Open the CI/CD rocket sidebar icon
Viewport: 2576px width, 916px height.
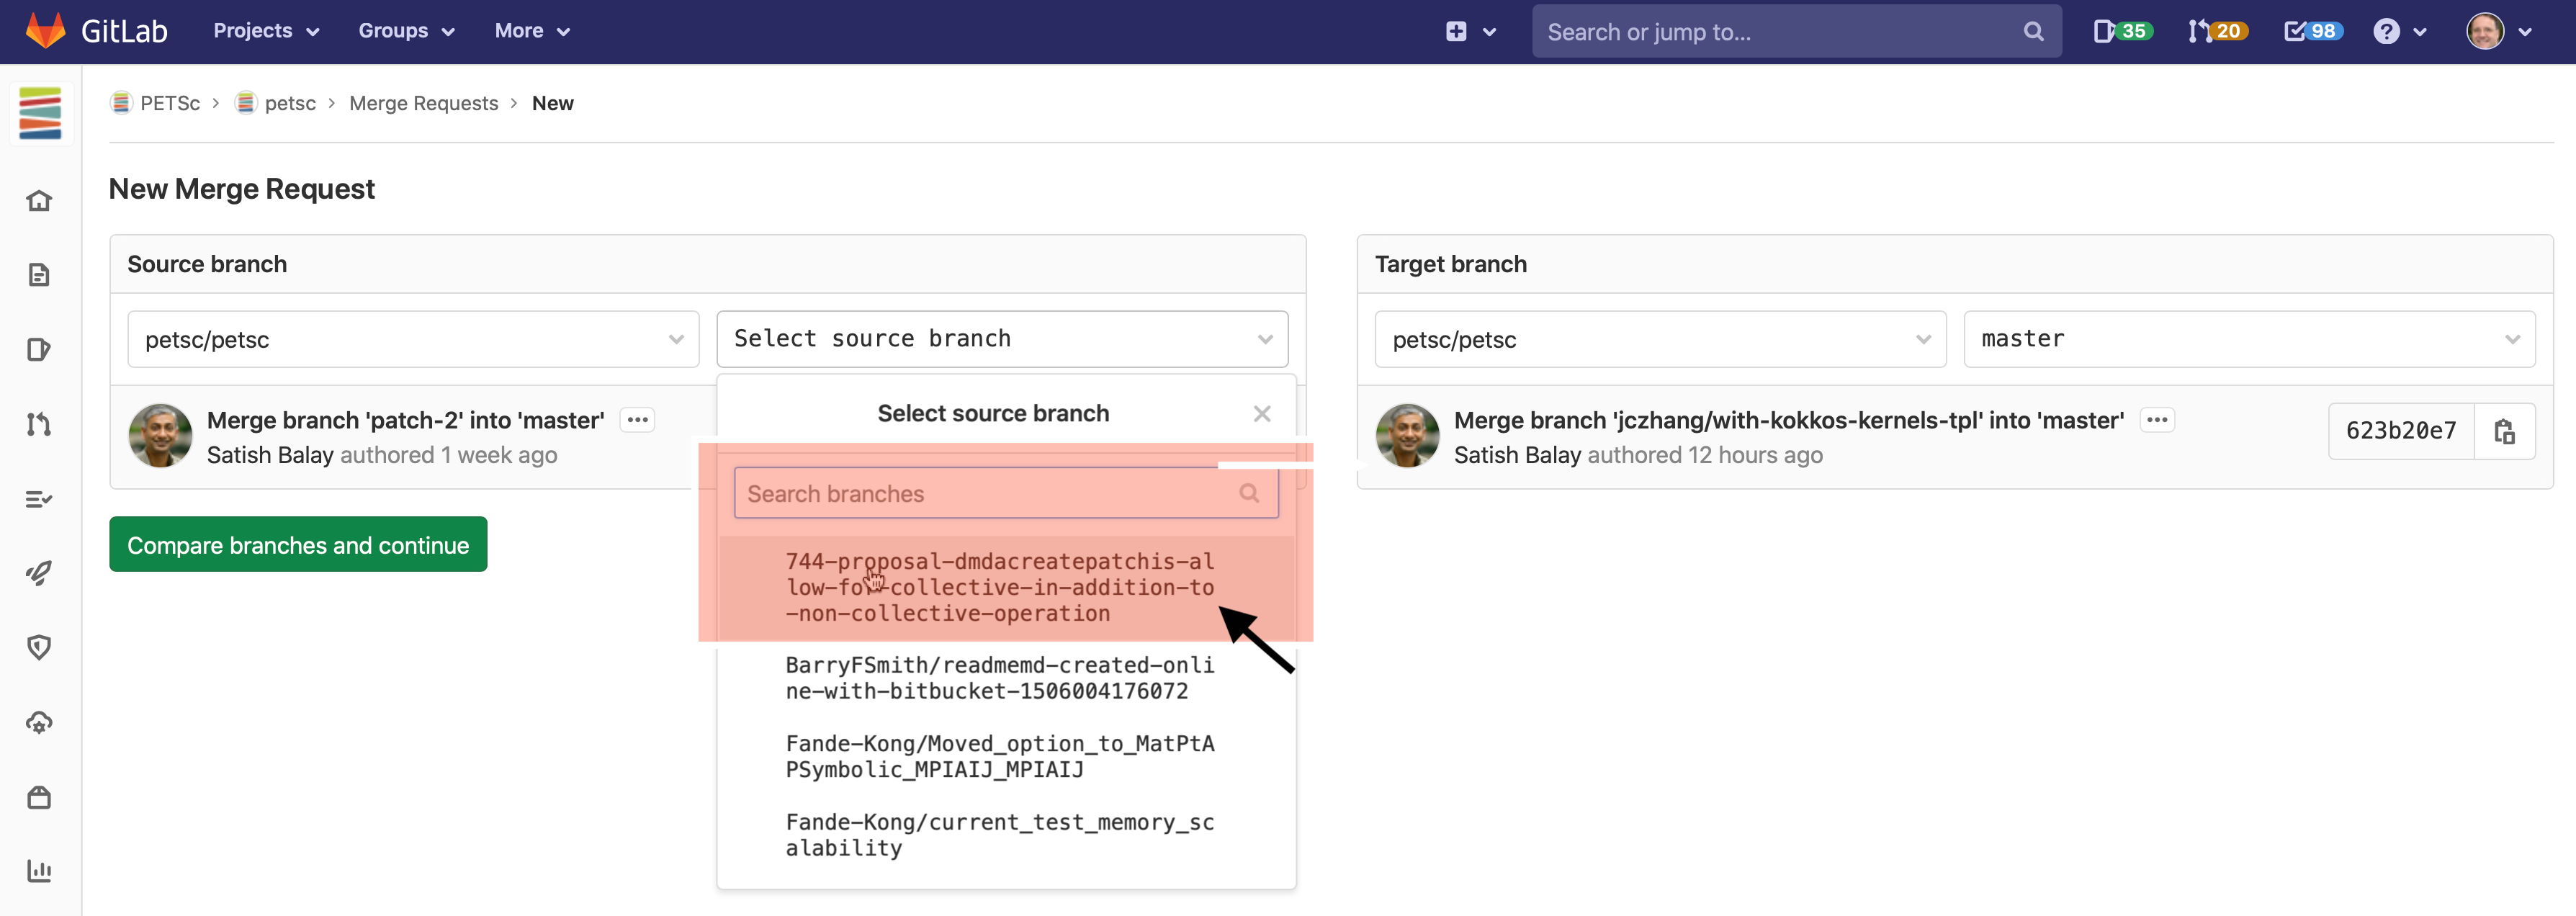[39, 573]
